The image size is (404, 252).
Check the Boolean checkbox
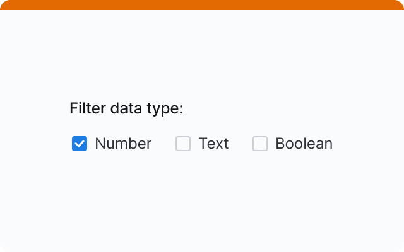click(x=260, y=144)
